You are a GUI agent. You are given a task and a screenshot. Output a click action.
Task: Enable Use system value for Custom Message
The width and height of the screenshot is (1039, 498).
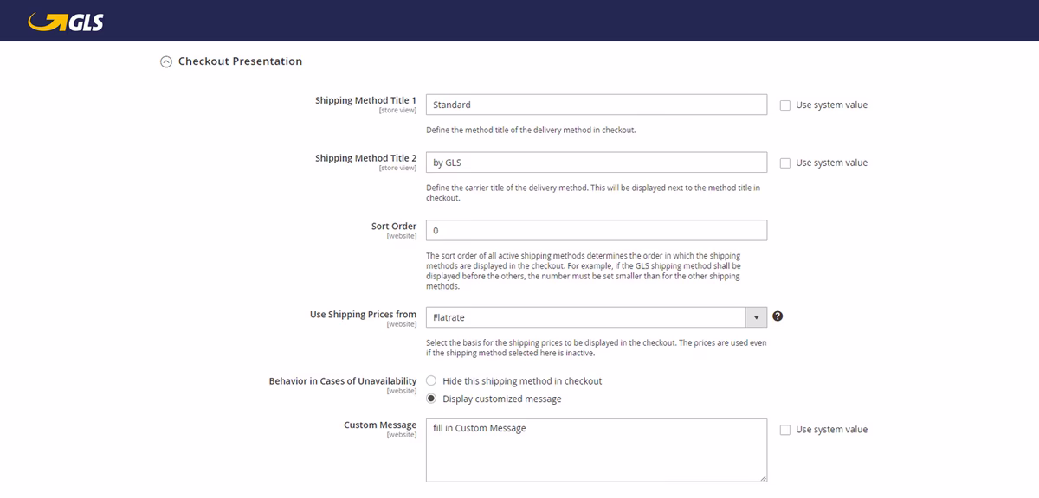784,429
